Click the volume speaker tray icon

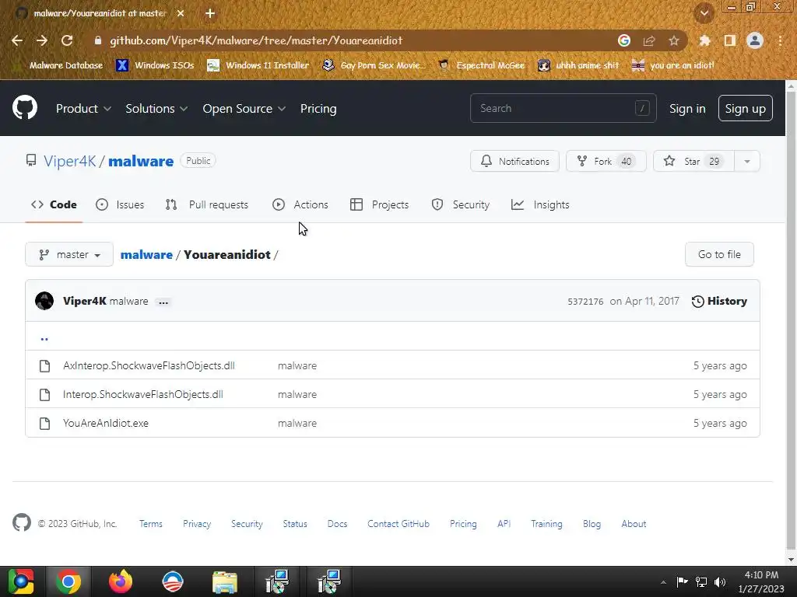click(720, 581)
